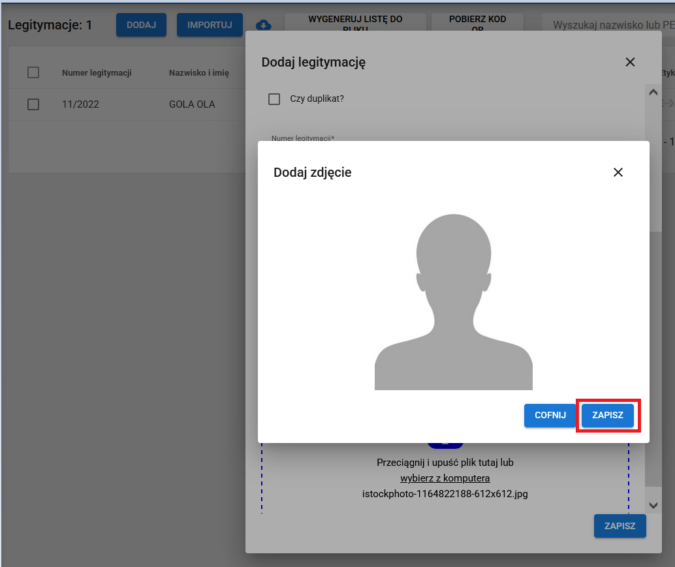Viewport: 675px width, 567px height.
Task: Toggle the select-all checkbox in table header
Action: coord(33,72)
